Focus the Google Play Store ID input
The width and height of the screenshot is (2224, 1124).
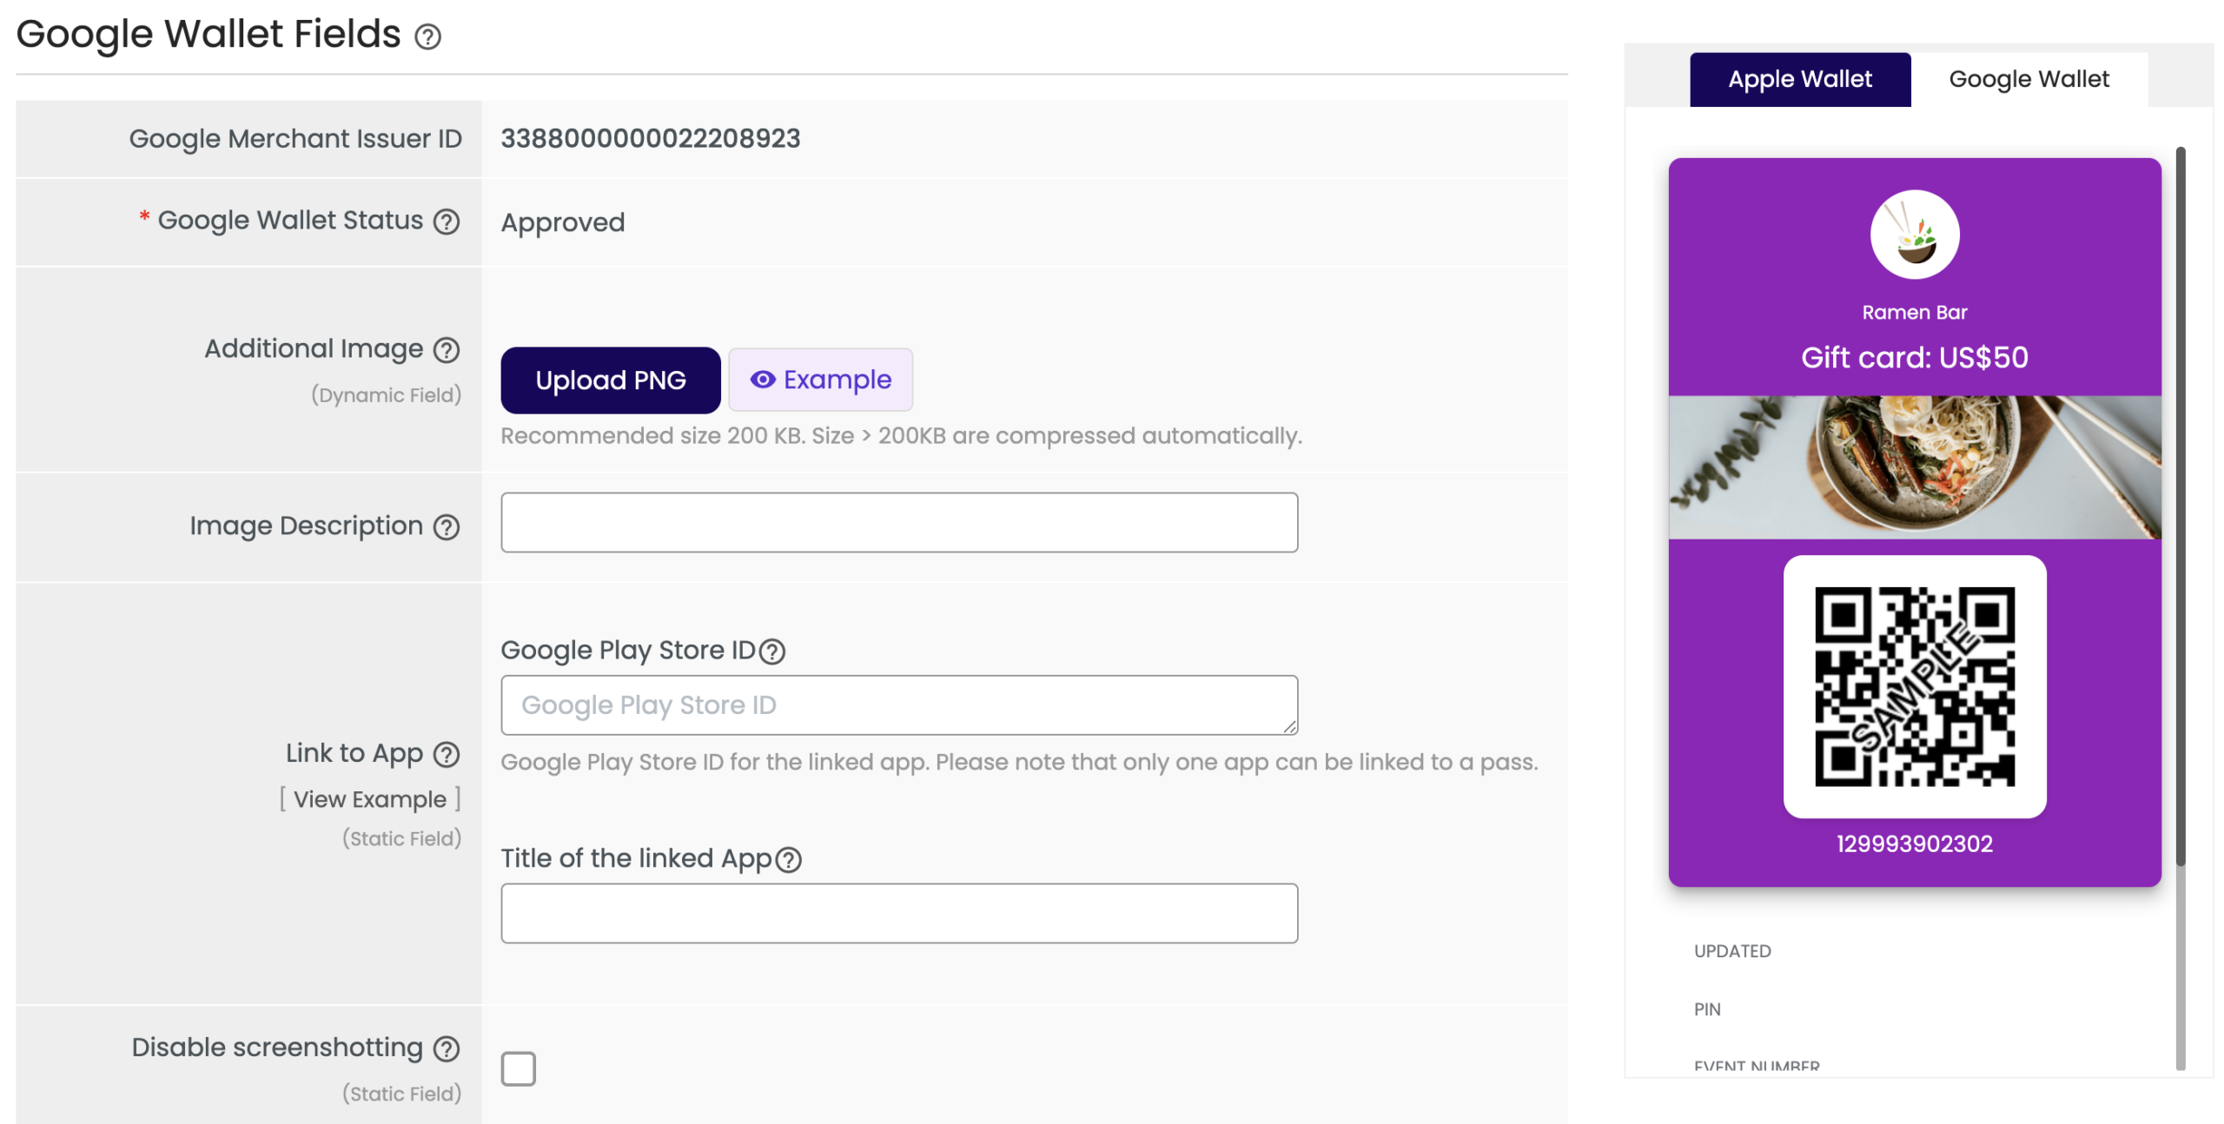point(899,705)
